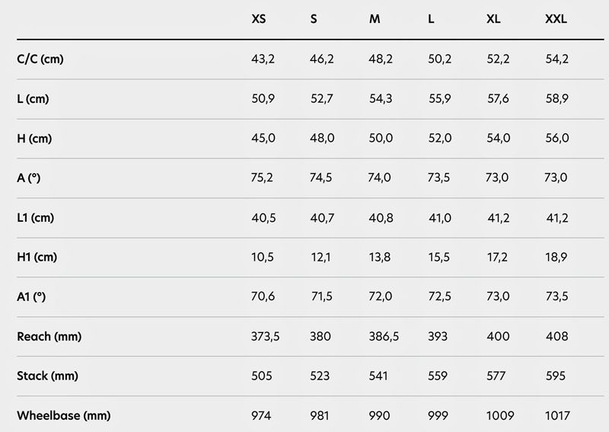
Task: Click the C/C (cm) row label
Action: (x=40, y=59)
